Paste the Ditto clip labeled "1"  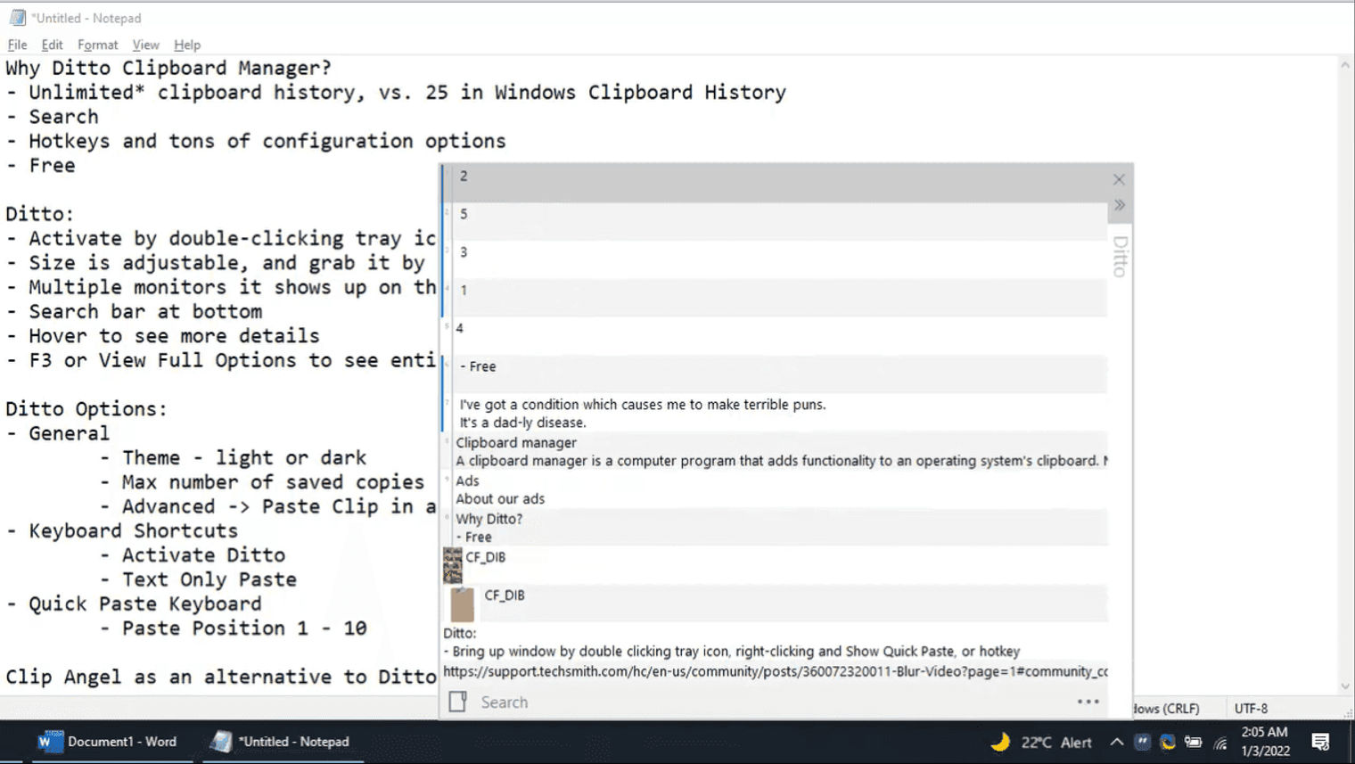click(776, 298)
